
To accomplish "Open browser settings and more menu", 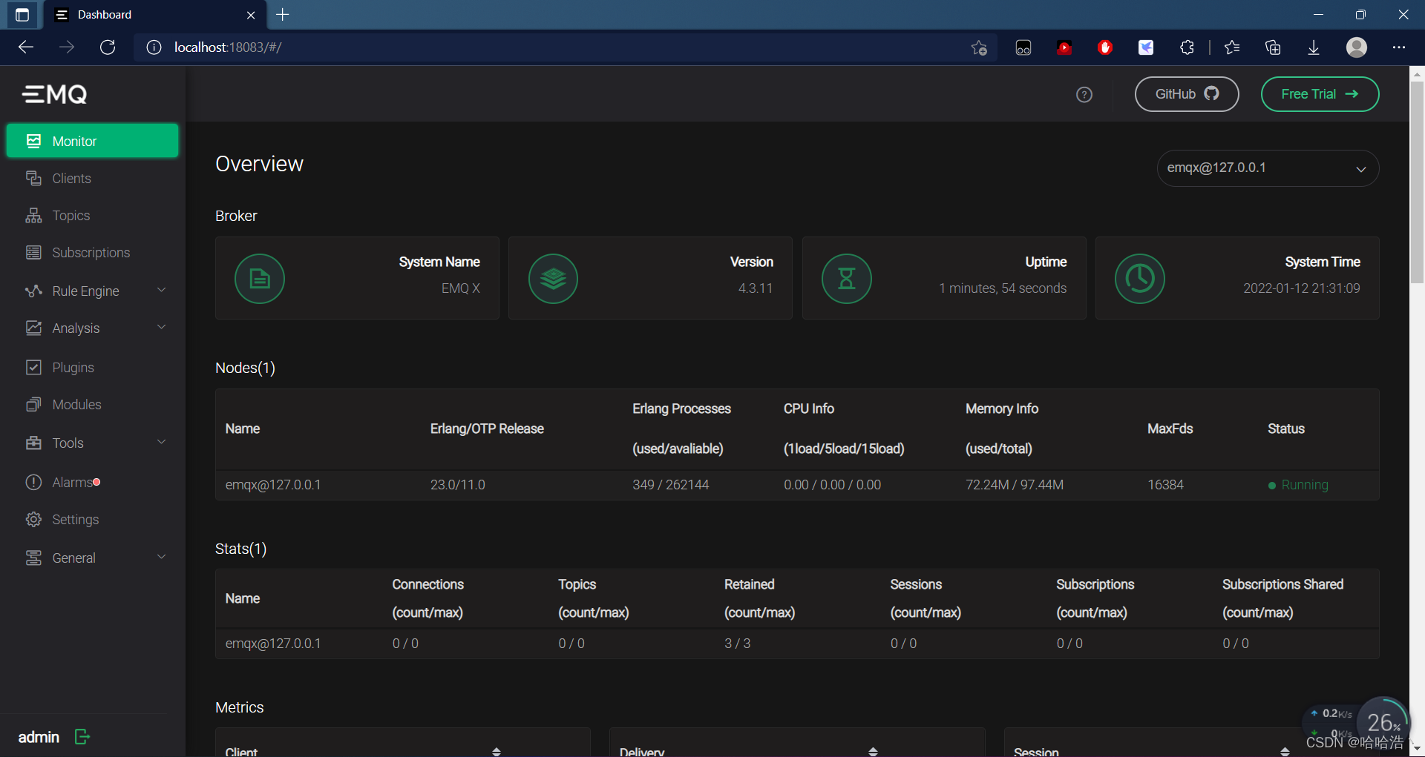I will [1399, 47].
